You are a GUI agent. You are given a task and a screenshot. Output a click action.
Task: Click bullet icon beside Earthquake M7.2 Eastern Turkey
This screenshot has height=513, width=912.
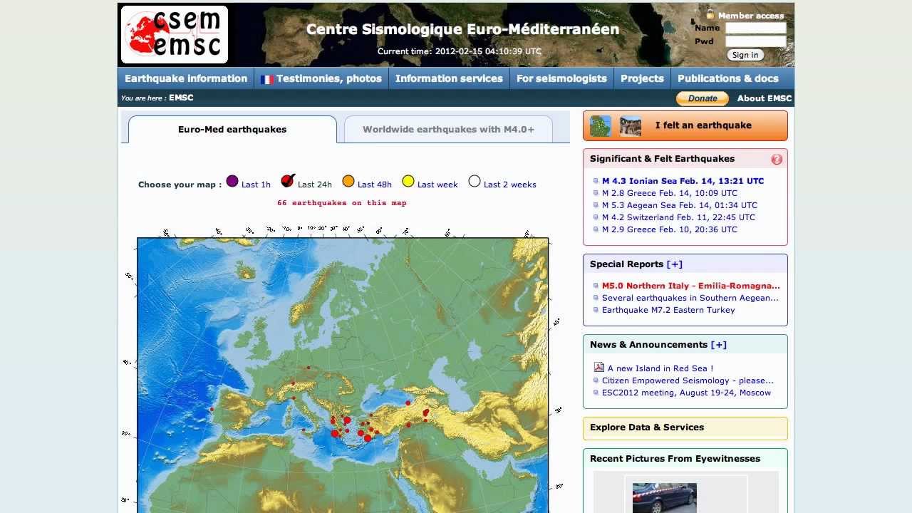point(596,310)
